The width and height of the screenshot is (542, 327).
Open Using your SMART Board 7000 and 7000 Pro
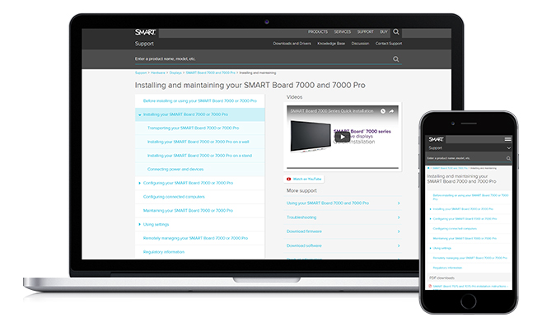coord(328,203)
